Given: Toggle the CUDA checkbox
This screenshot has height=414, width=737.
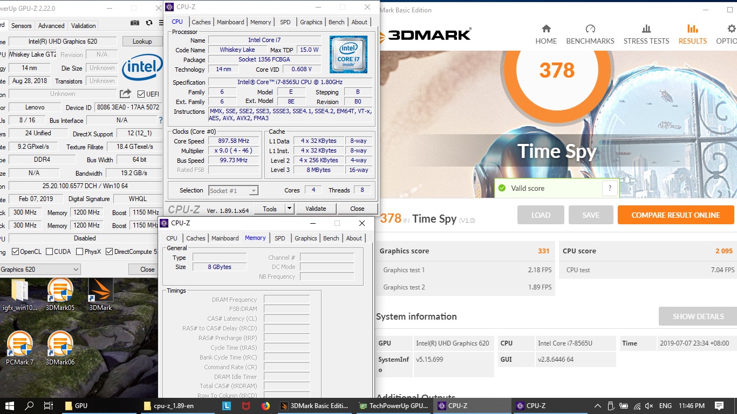Looking at the screenshot, I should click(50, 252).
